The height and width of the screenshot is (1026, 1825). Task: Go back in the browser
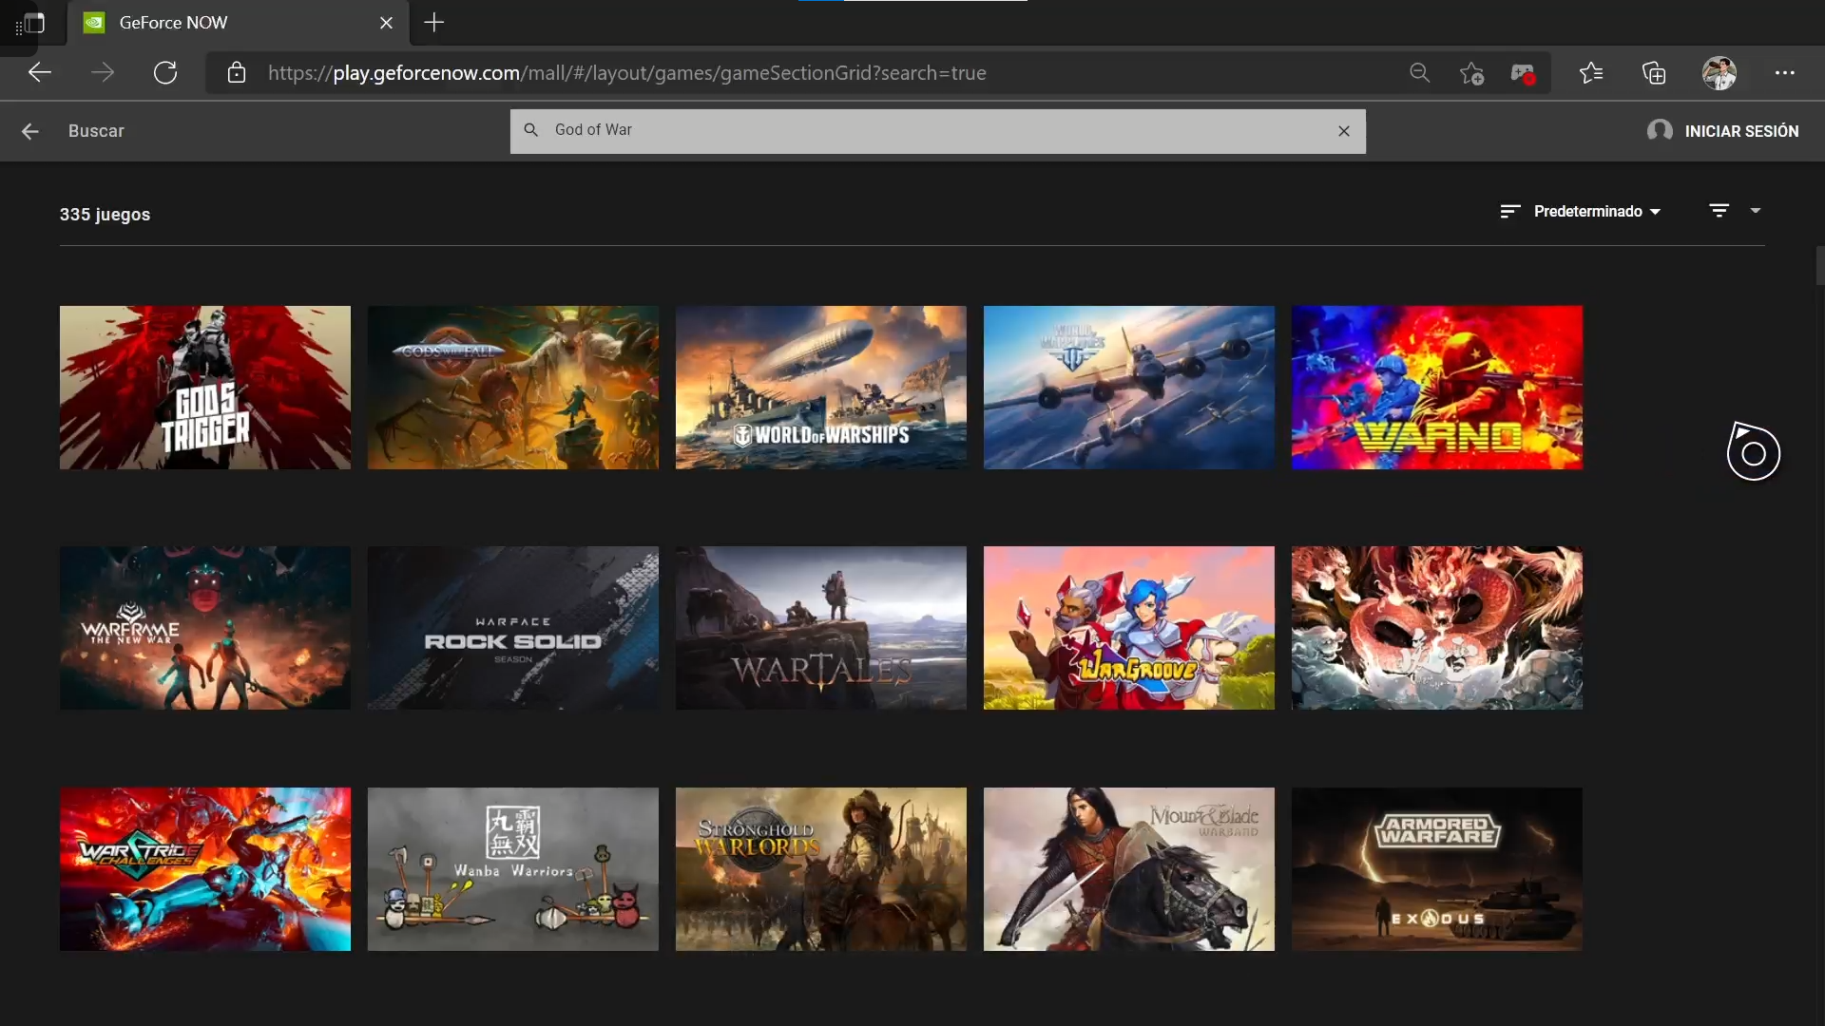(x=39, y=73)
